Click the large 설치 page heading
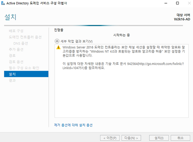Viewport: 193px width, 142px height. point(10,17)
